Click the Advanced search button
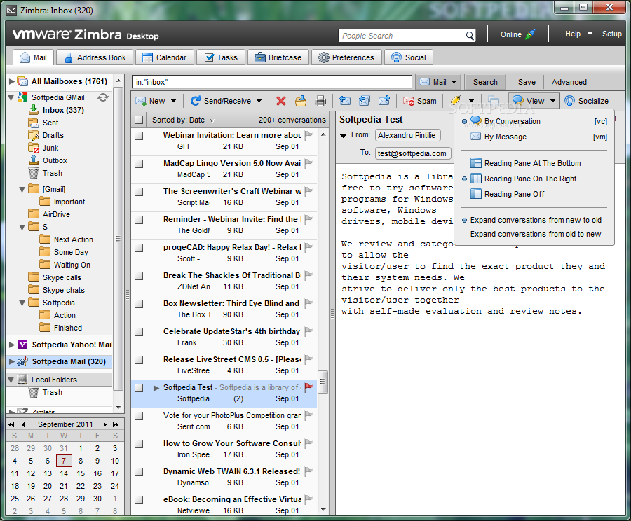631x521 pixels. coord(569,82)
